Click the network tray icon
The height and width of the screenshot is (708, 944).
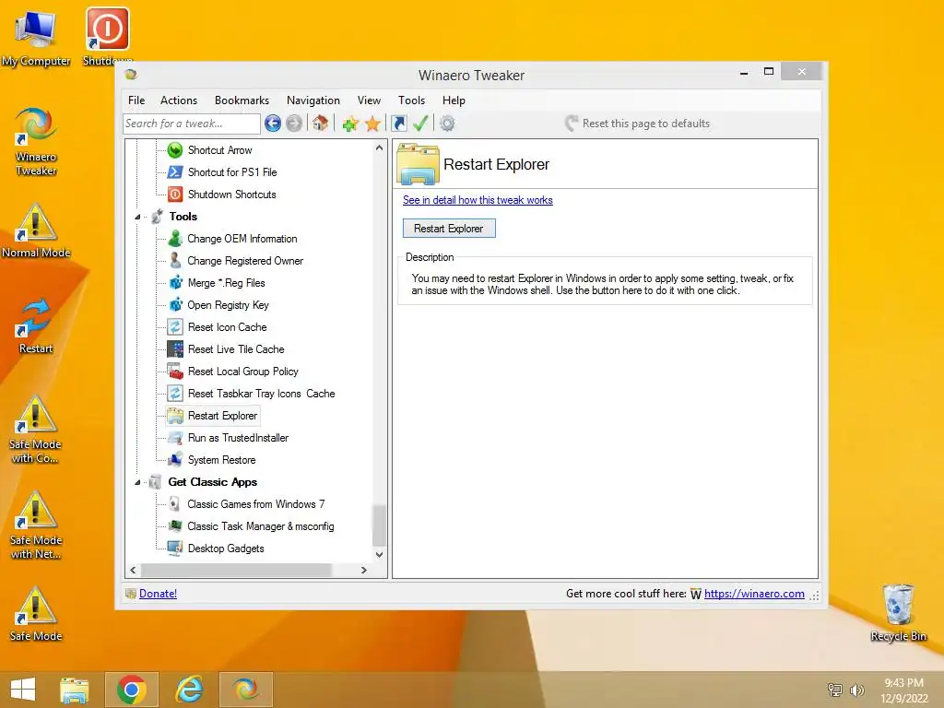(835, 690)
